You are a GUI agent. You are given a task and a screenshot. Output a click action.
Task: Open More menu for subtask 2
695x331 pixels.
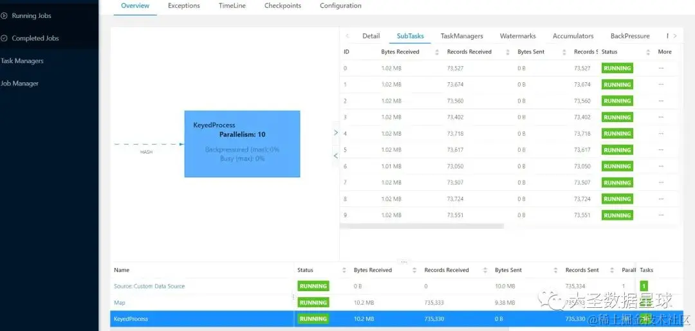(661, 101)
